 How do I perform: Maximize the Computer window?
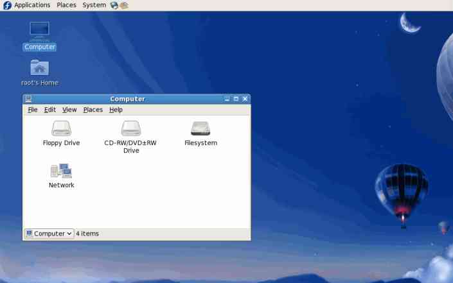pos(236,99)
